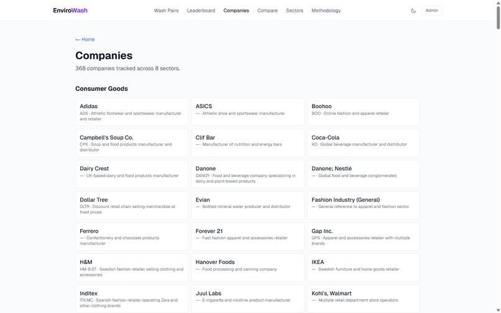The image size is (501, 313).
Task: View the Kohl's, Walmart card
Action: [364, 299]
